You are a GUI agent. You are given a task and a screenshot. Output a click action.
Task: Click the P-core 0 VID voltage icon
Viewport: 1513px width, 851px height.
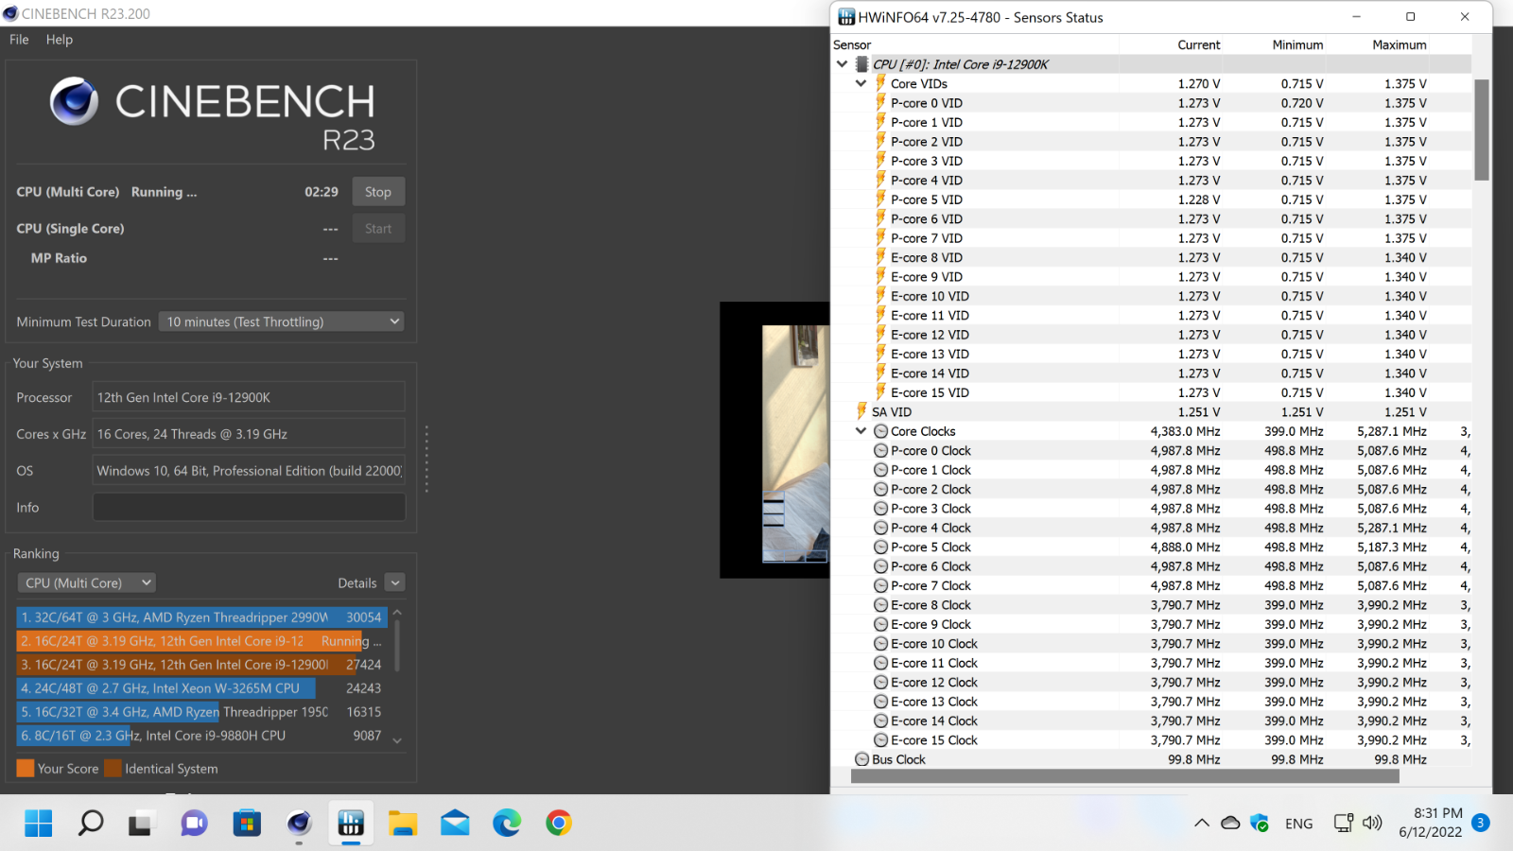(x=880, y=102)
